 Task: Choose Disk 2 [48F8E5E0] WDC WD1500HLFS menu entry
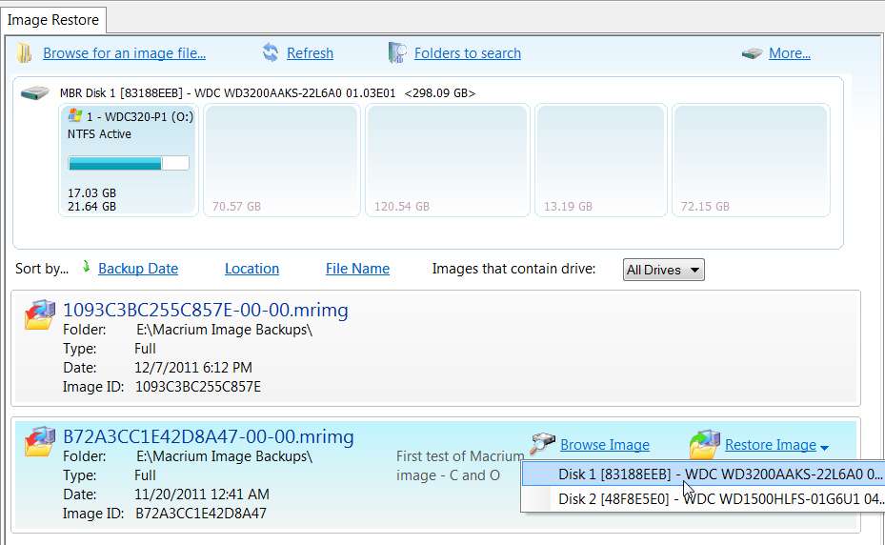[703, 499]
